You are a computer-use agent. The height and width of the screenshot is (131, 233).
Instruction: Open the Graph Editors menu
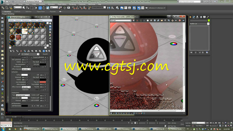[62, 4]
